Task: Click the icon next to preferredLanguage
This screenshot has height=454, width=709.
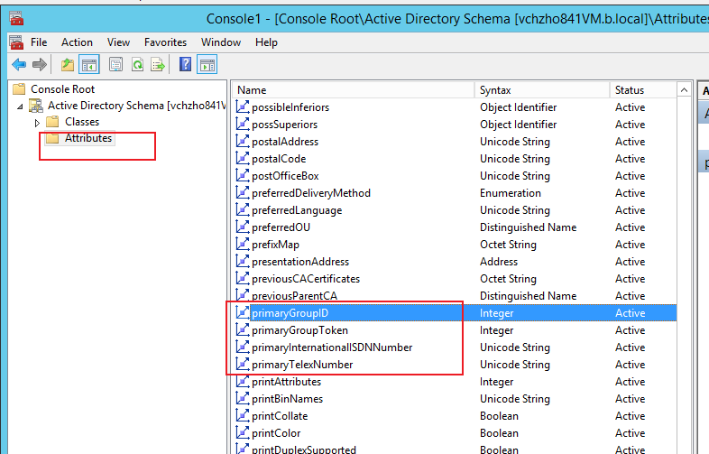Action: coord(243,210)
